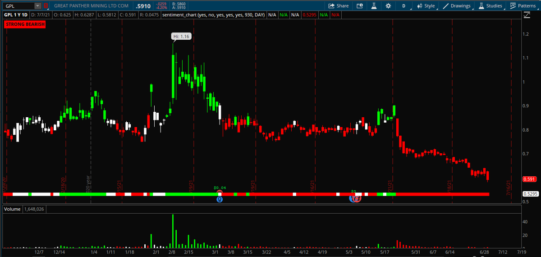Open the Share menu
541x257 pixels.
pos(339,6)
